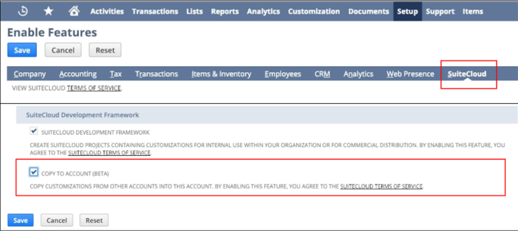This screenshot has width=518, height=231.
Task: Open the Setup menu
Action: click(407, 11)
